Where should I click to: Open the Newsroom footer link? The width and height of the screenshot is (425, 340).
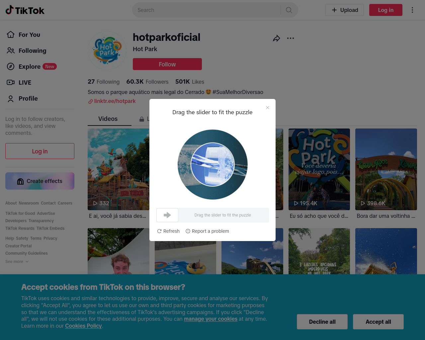(29, 203)
